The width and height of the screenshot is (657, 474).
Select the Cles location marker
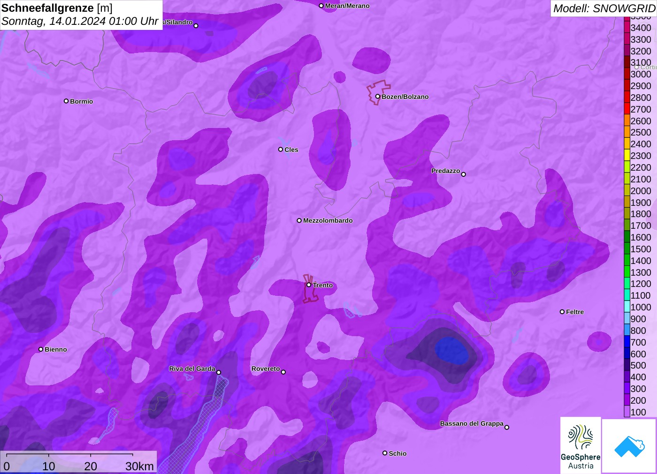click(281, 150)
